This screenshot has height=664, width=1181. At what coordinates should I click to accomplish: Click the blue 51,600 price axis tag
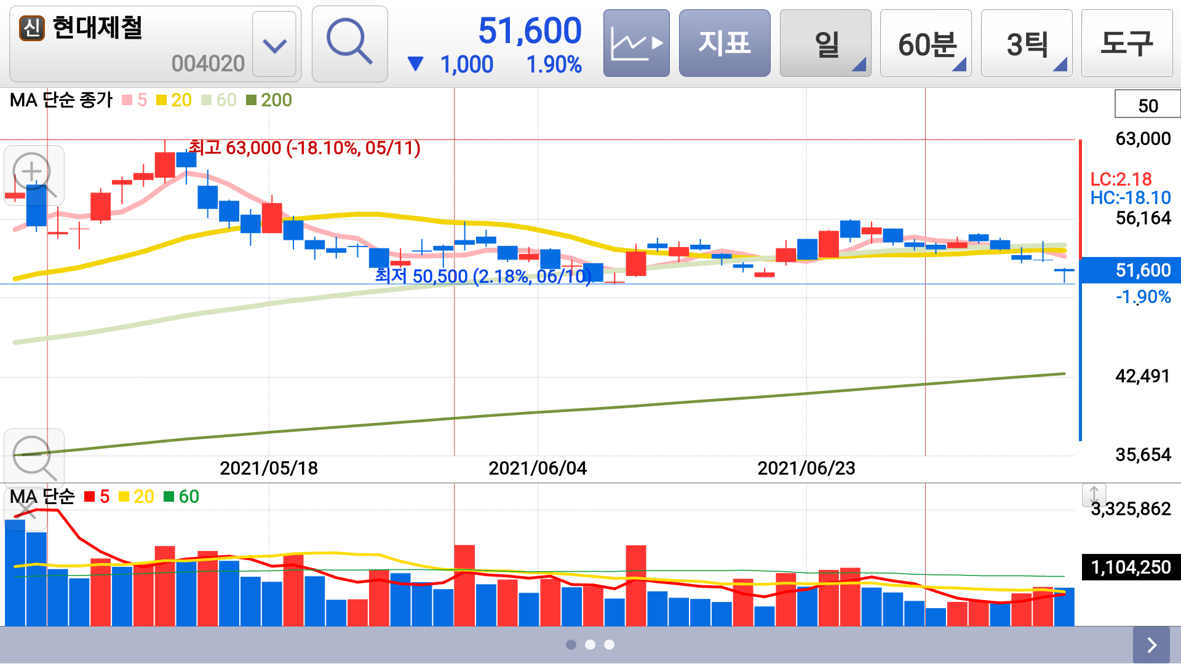click(x=1131, y=270)
